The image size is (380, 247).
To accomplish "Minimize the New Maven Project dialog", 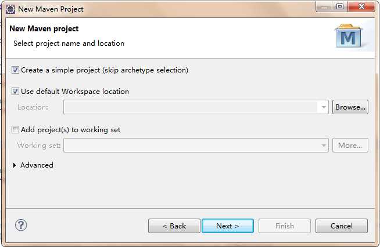I will pos(323,7).
